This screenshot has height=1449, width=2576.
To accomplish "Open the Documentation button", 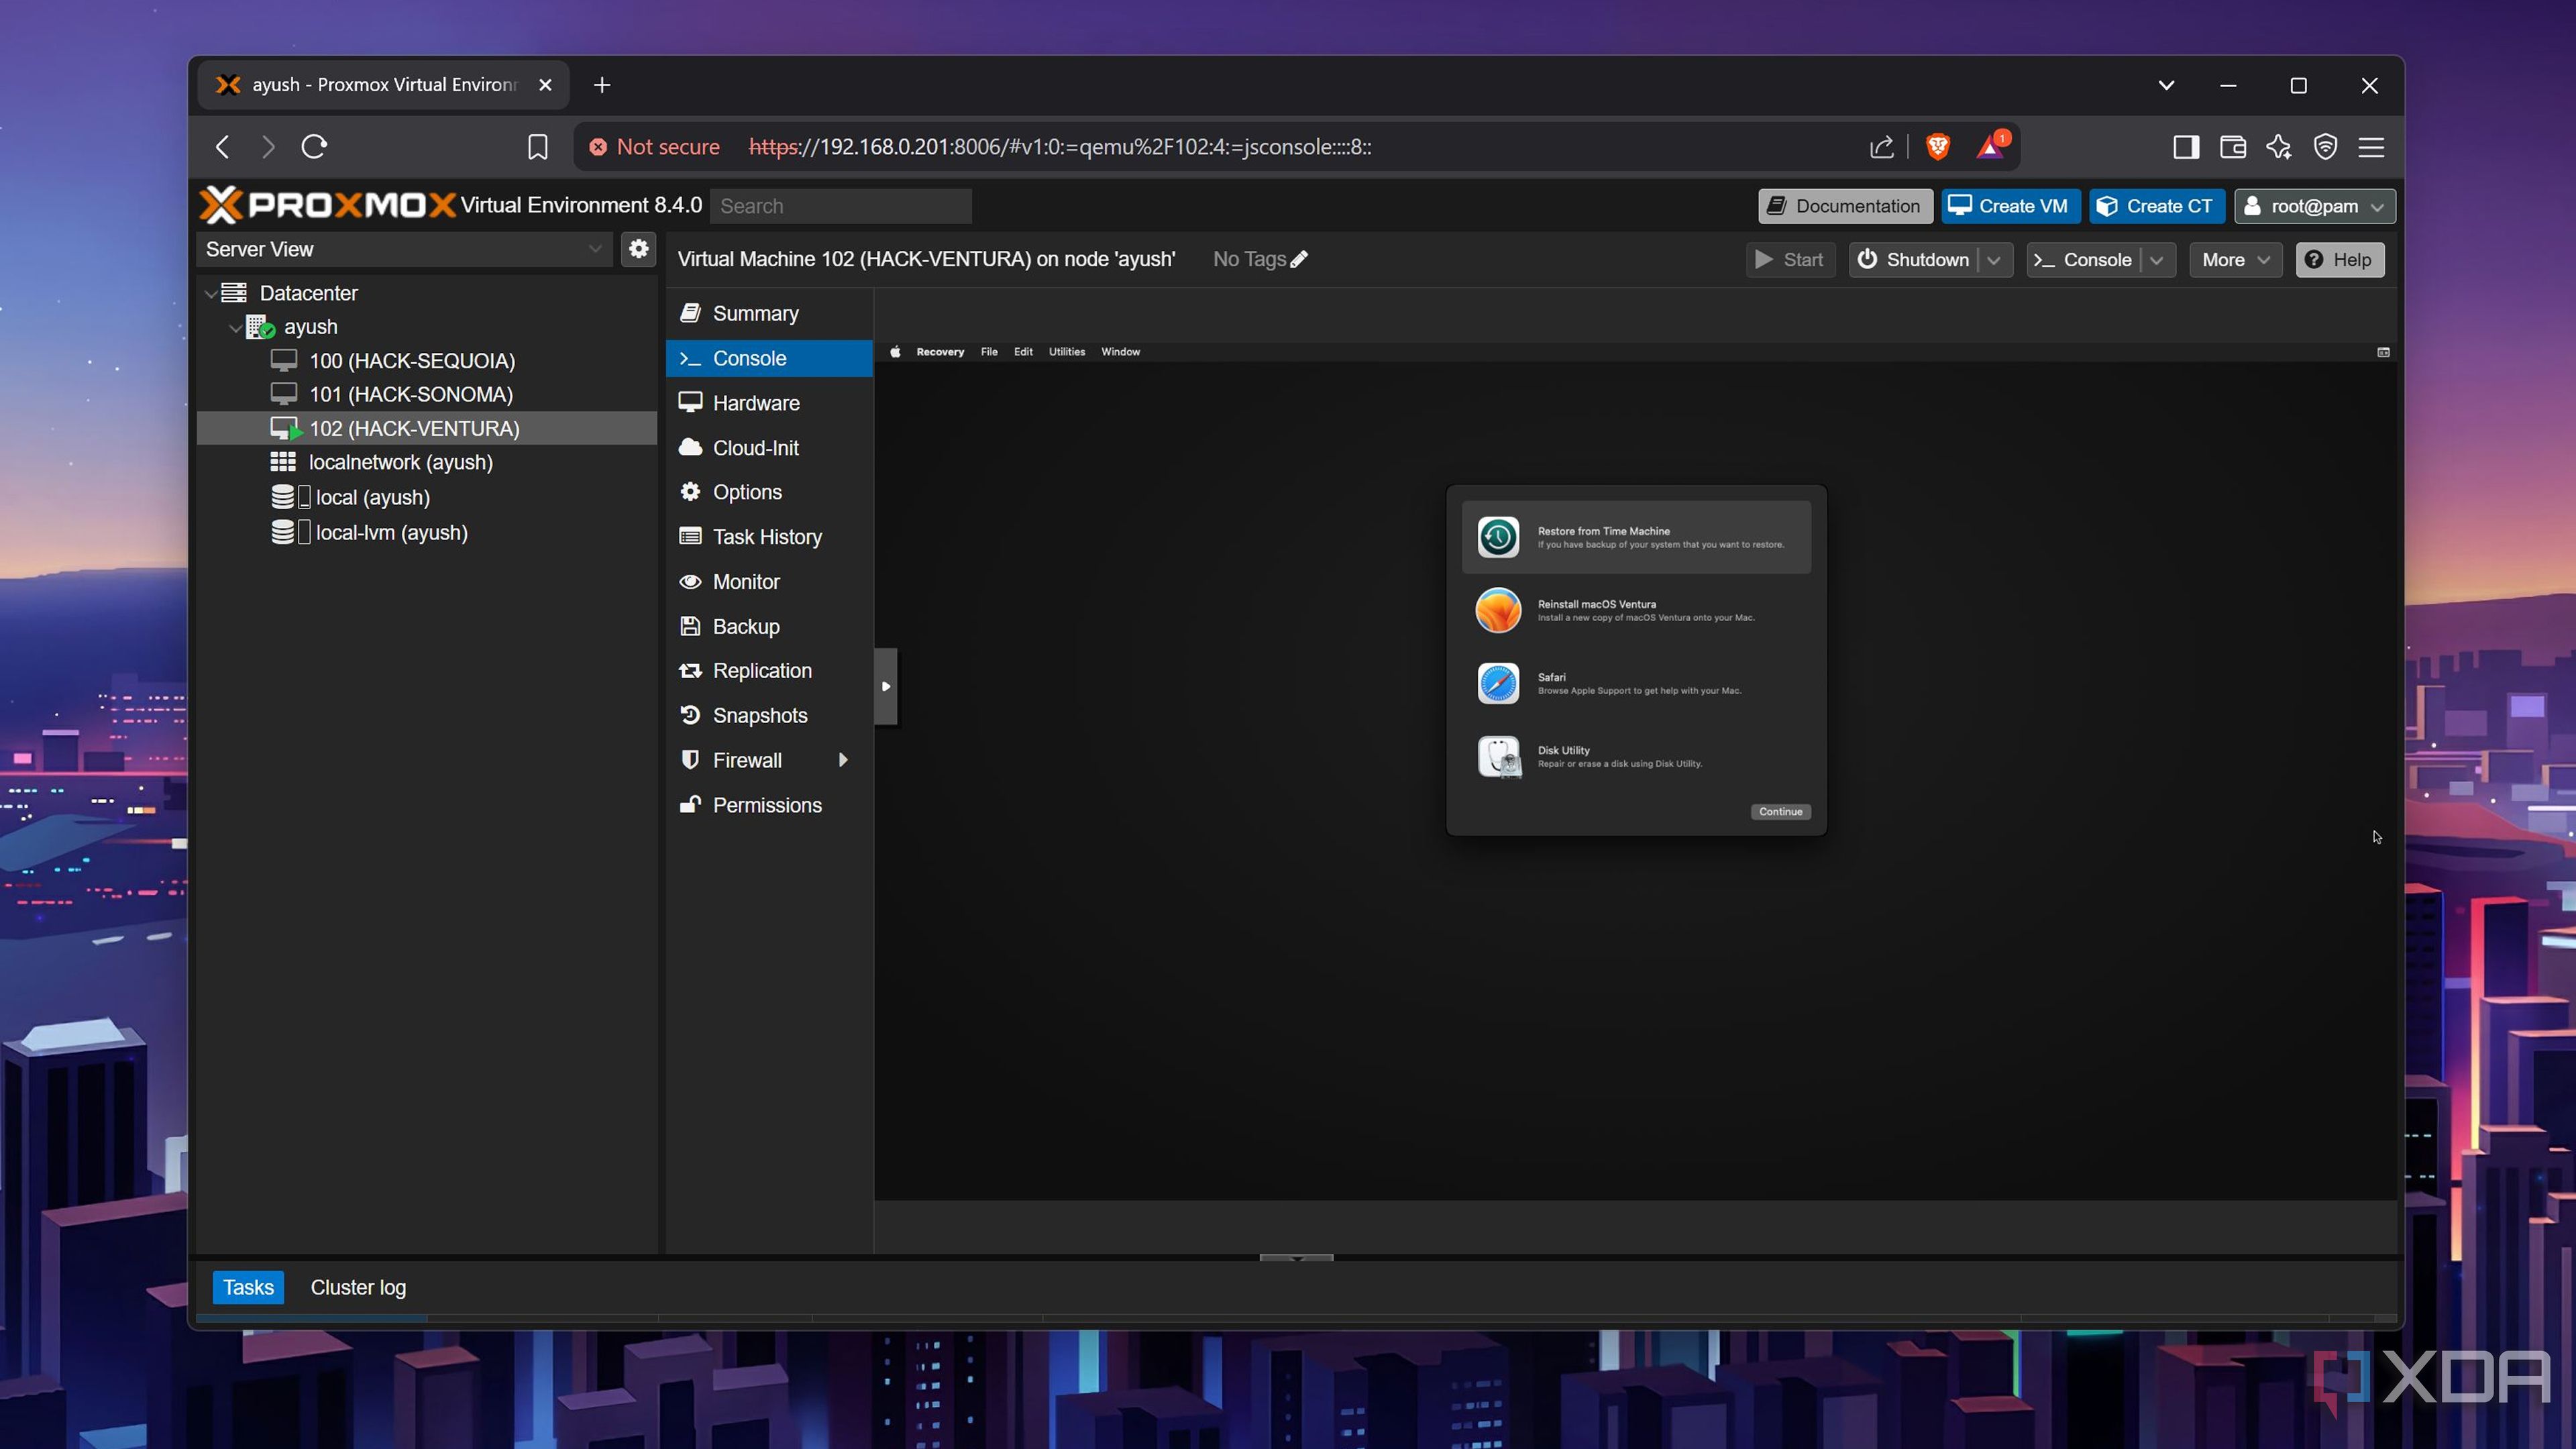I will [1845, 206].
